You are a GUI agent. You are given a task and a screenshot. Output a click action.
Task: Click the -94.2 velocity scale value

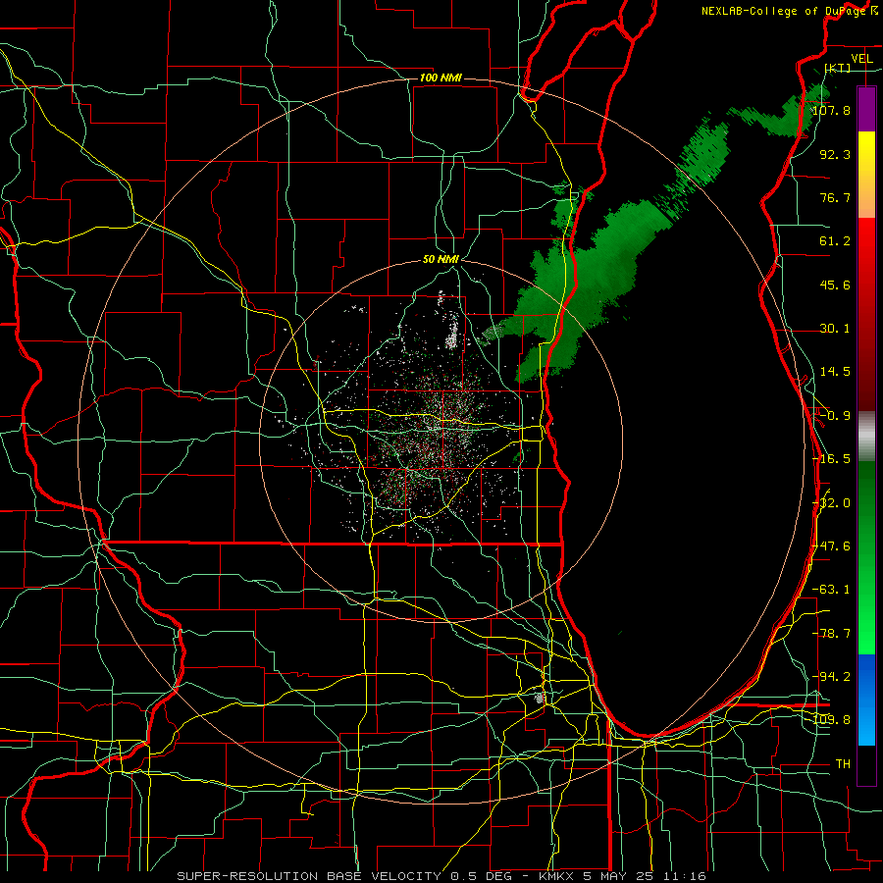[x=831, y=676]
